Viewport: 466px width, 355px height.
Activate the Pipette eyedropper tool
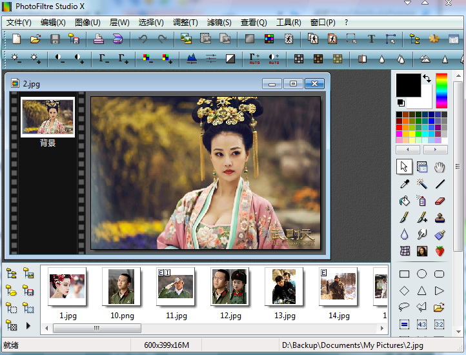pyautogui.click(x=404, y=184)
